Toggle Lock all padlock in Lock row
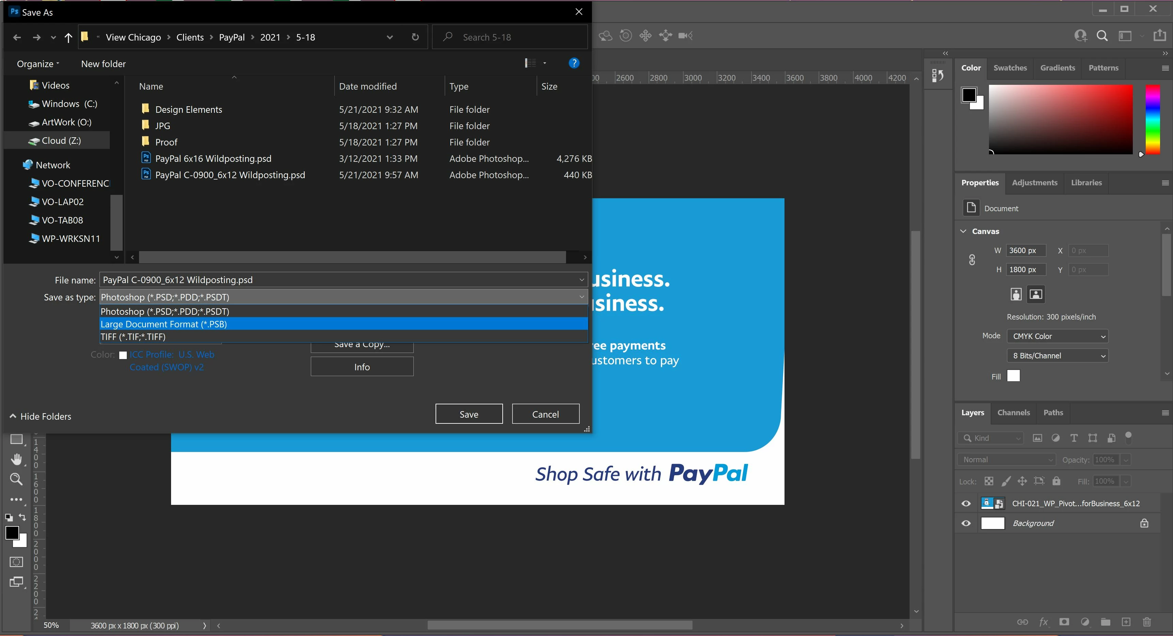Image resolution: width=1173 pixels, height=636 pixels. 1056,481
